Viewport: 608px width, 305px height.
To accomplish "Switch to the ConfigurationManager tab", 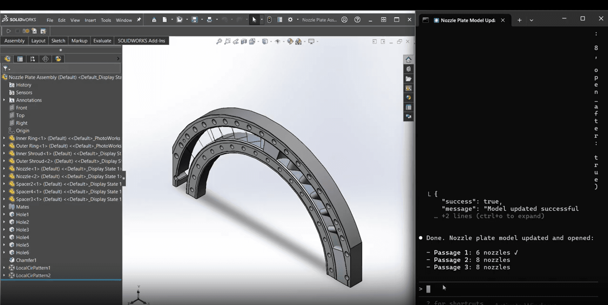I will click(32, 59).
